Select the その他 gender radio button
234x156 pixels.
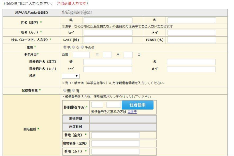pyautogui.click(x=82, y=47)
